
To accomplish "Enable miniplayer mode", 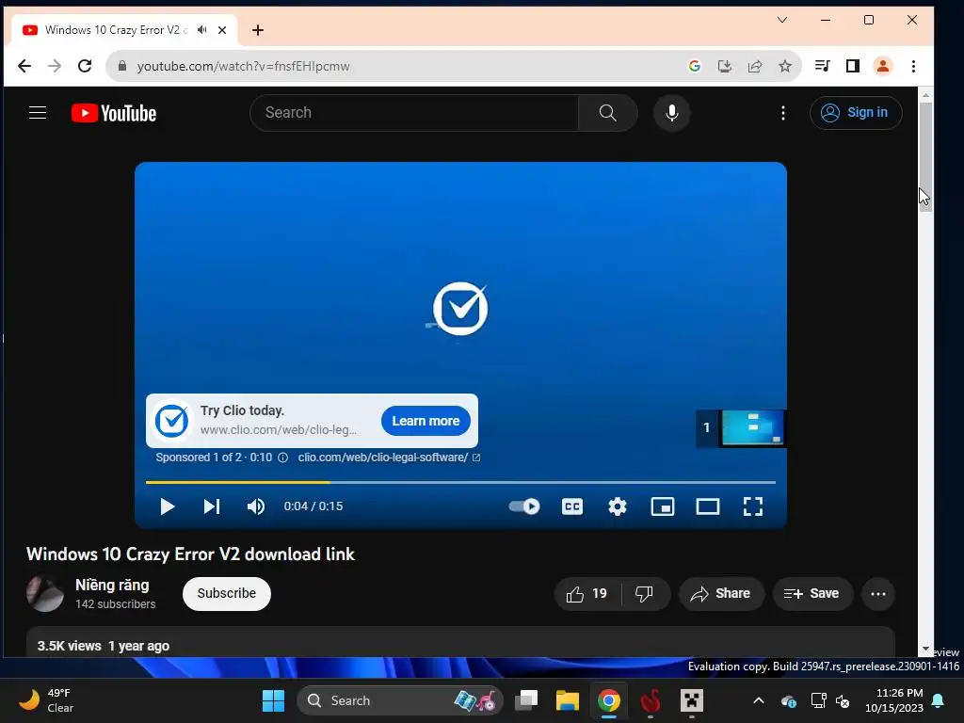I will pos(663,506).
